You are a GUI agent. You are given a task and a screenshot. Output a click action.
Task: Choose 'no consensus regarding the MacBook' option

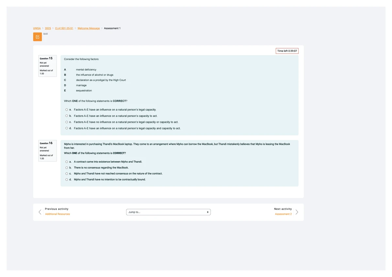(67, 168)
